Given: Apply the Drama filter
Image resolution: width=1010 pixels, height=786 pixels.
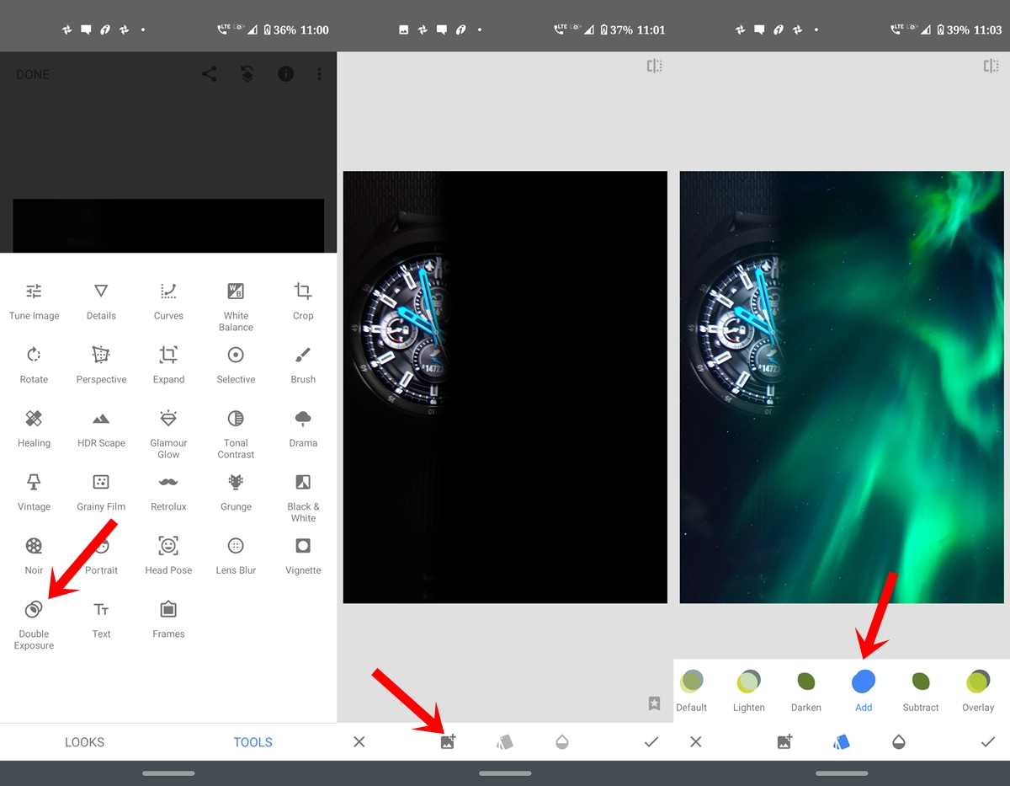Looking at the screenshot, I should (x=303, y=429).
